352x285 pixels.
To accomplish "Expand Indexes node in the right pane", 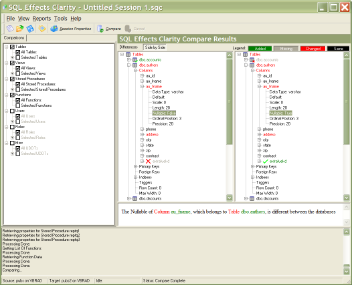I will coord(252,178).
